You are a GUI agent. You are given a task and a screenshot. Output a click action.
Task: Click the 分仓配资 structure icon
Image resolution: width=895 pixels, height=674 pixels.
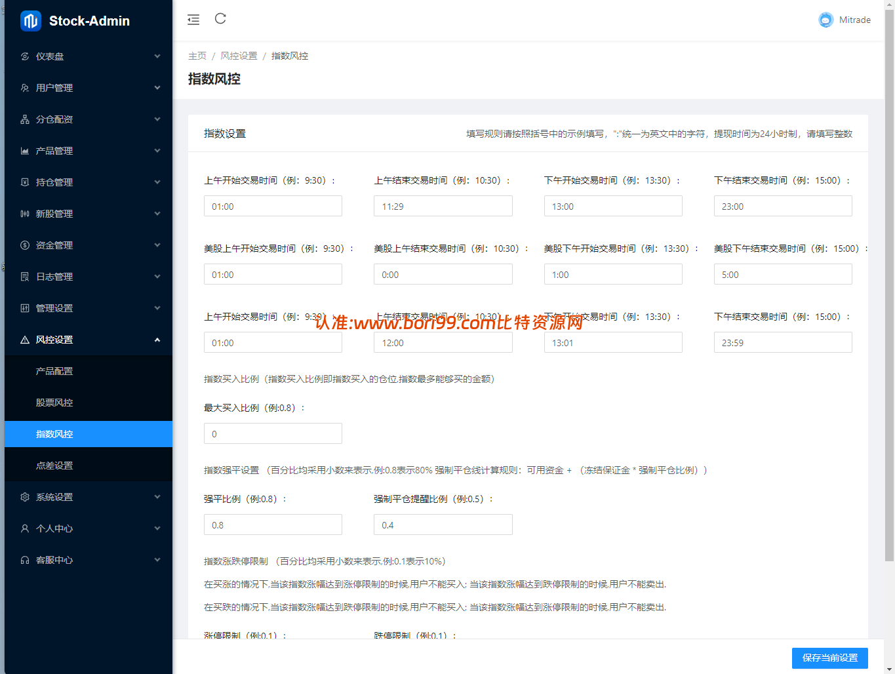click(x=25, y=119)
